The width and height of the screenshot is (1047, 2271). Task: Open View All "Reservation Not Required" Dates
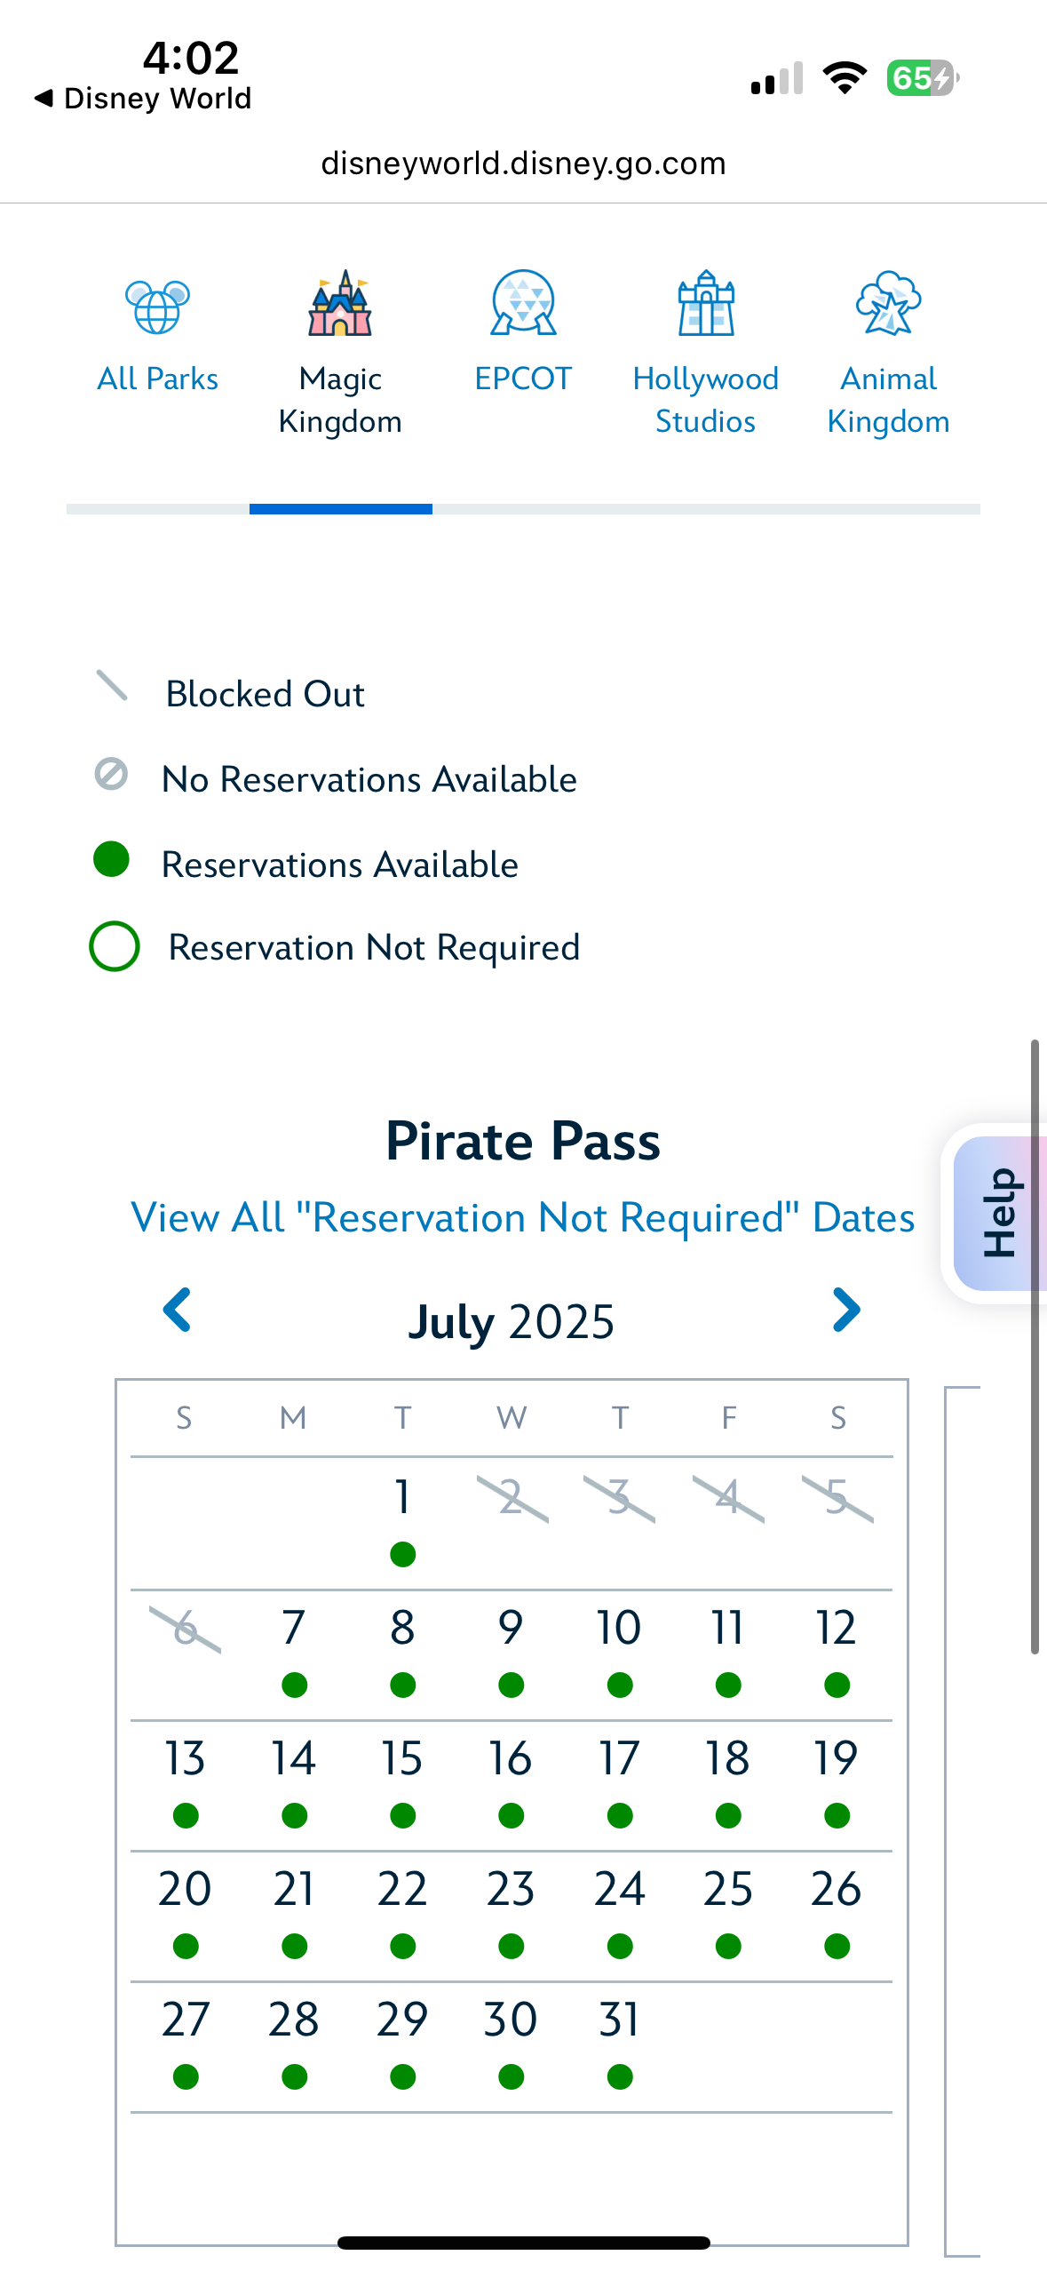522,1217
